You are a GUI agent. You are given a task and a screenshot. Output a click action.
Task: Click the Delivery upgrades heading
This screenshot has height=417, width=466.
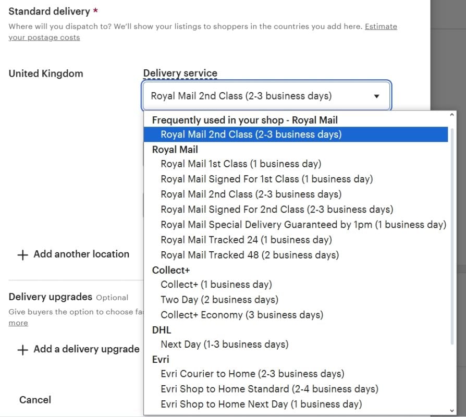(x=50, y=297)
